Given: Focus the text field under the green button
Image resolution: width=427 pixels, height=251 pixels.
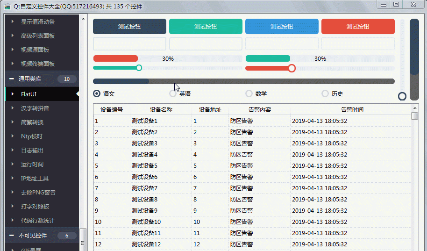Looking at the screenshot, I should point(206,43).
